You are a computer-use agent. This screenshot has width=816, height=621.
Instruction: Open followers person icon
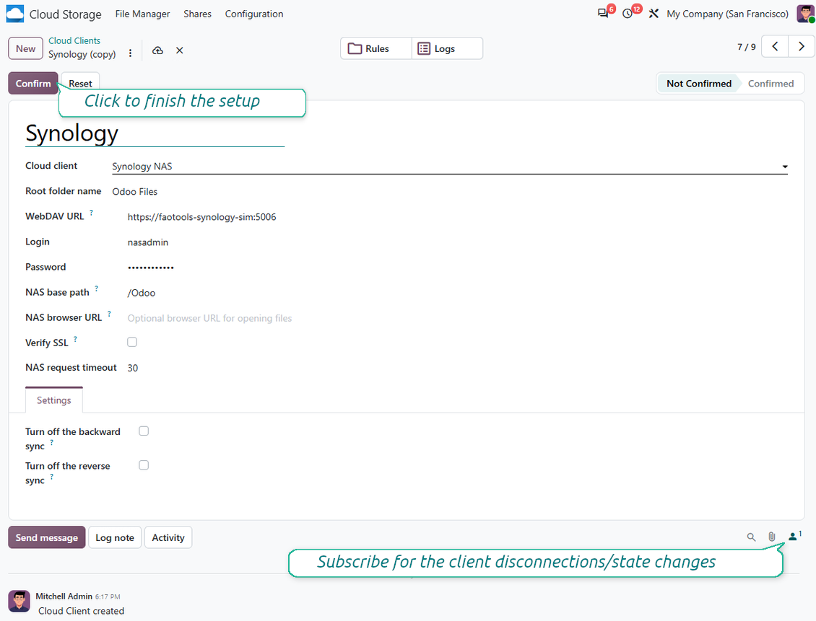coord(794,537)
